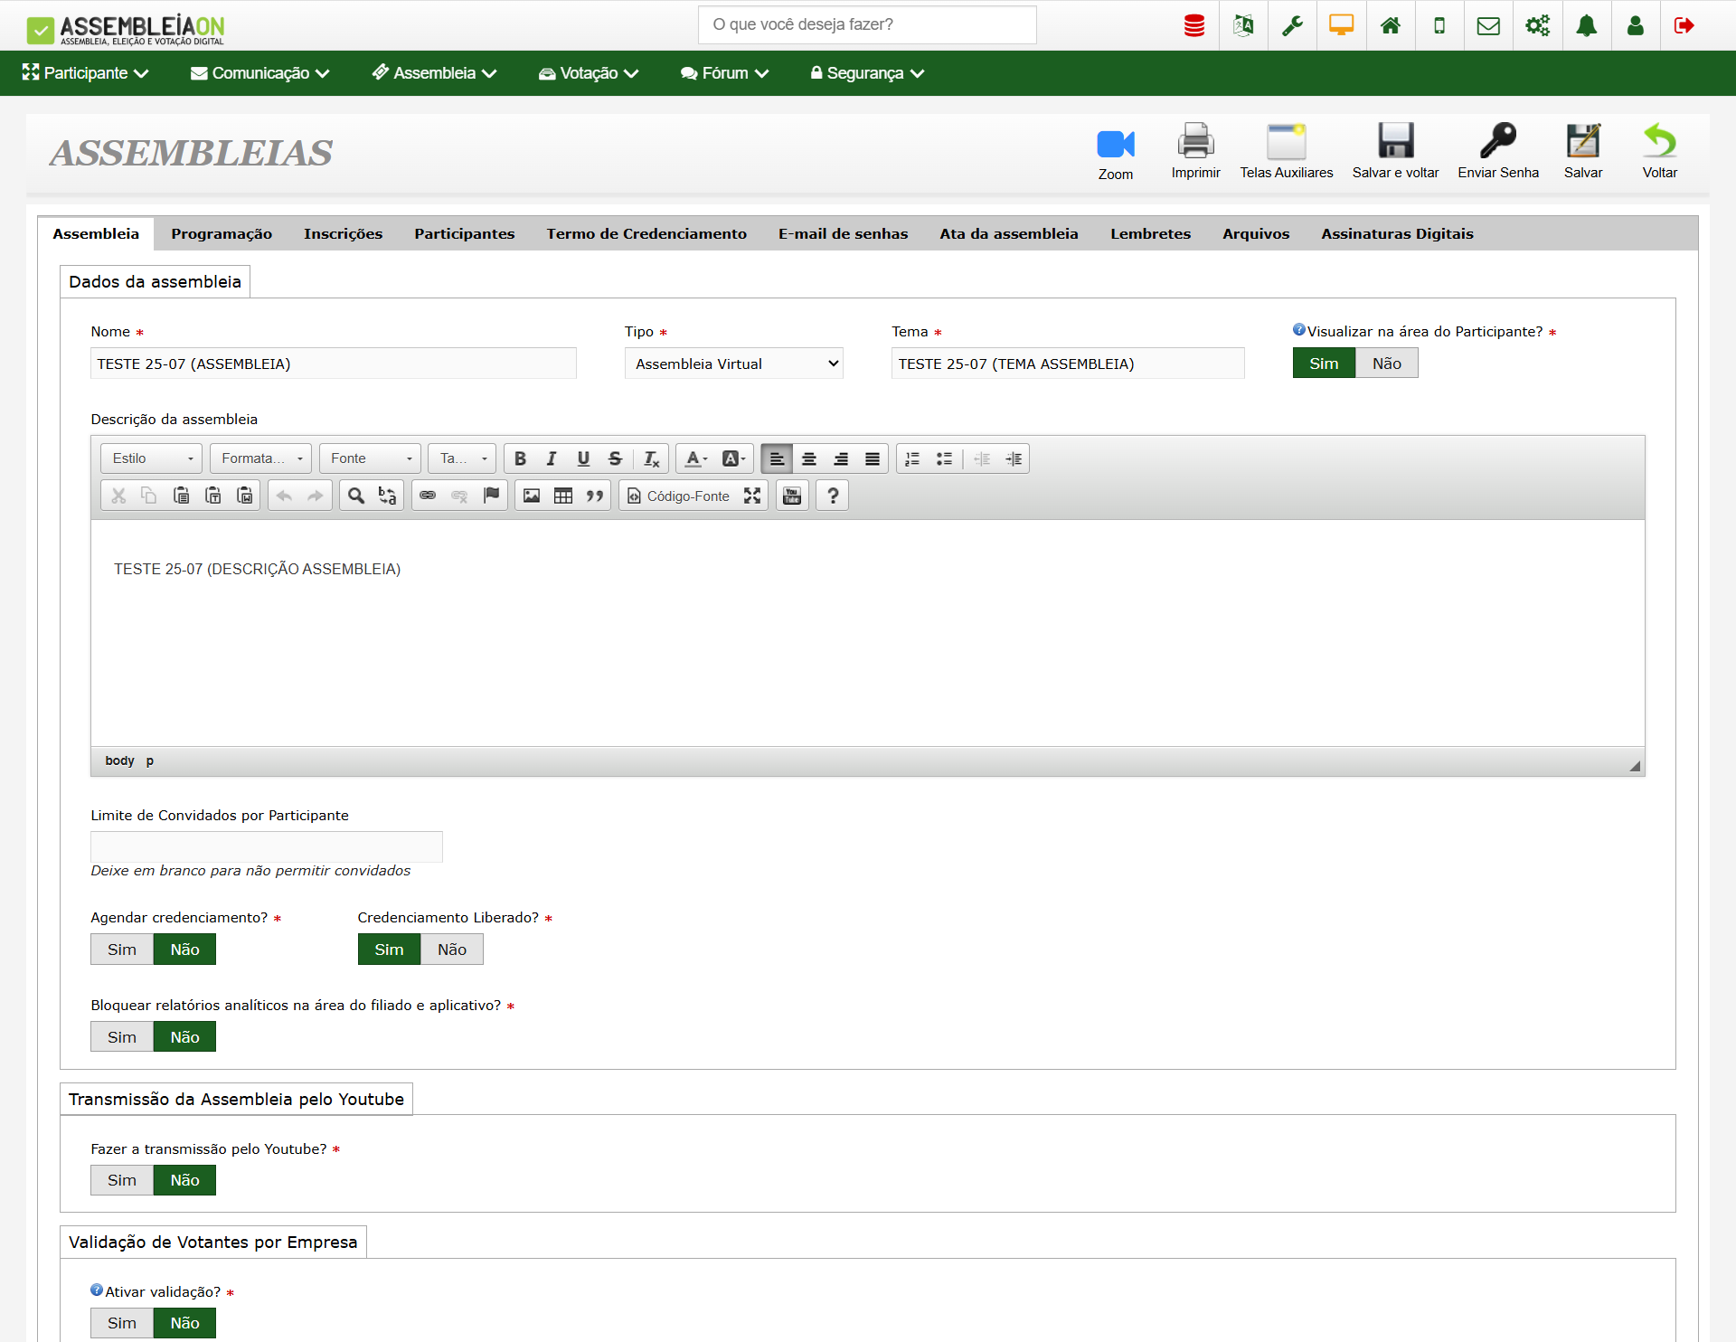Viewport: 1736px width, 1342px height.
Task: Click the Enviar Senha key icon
Action: [x=1497, y=141]
